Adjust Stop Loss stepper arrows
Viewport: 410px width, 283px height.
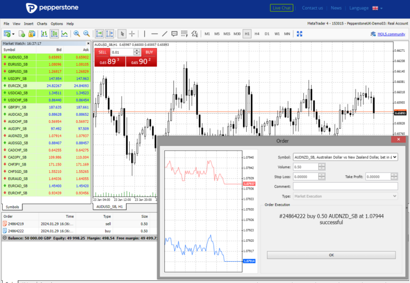(x=321, y=177)
